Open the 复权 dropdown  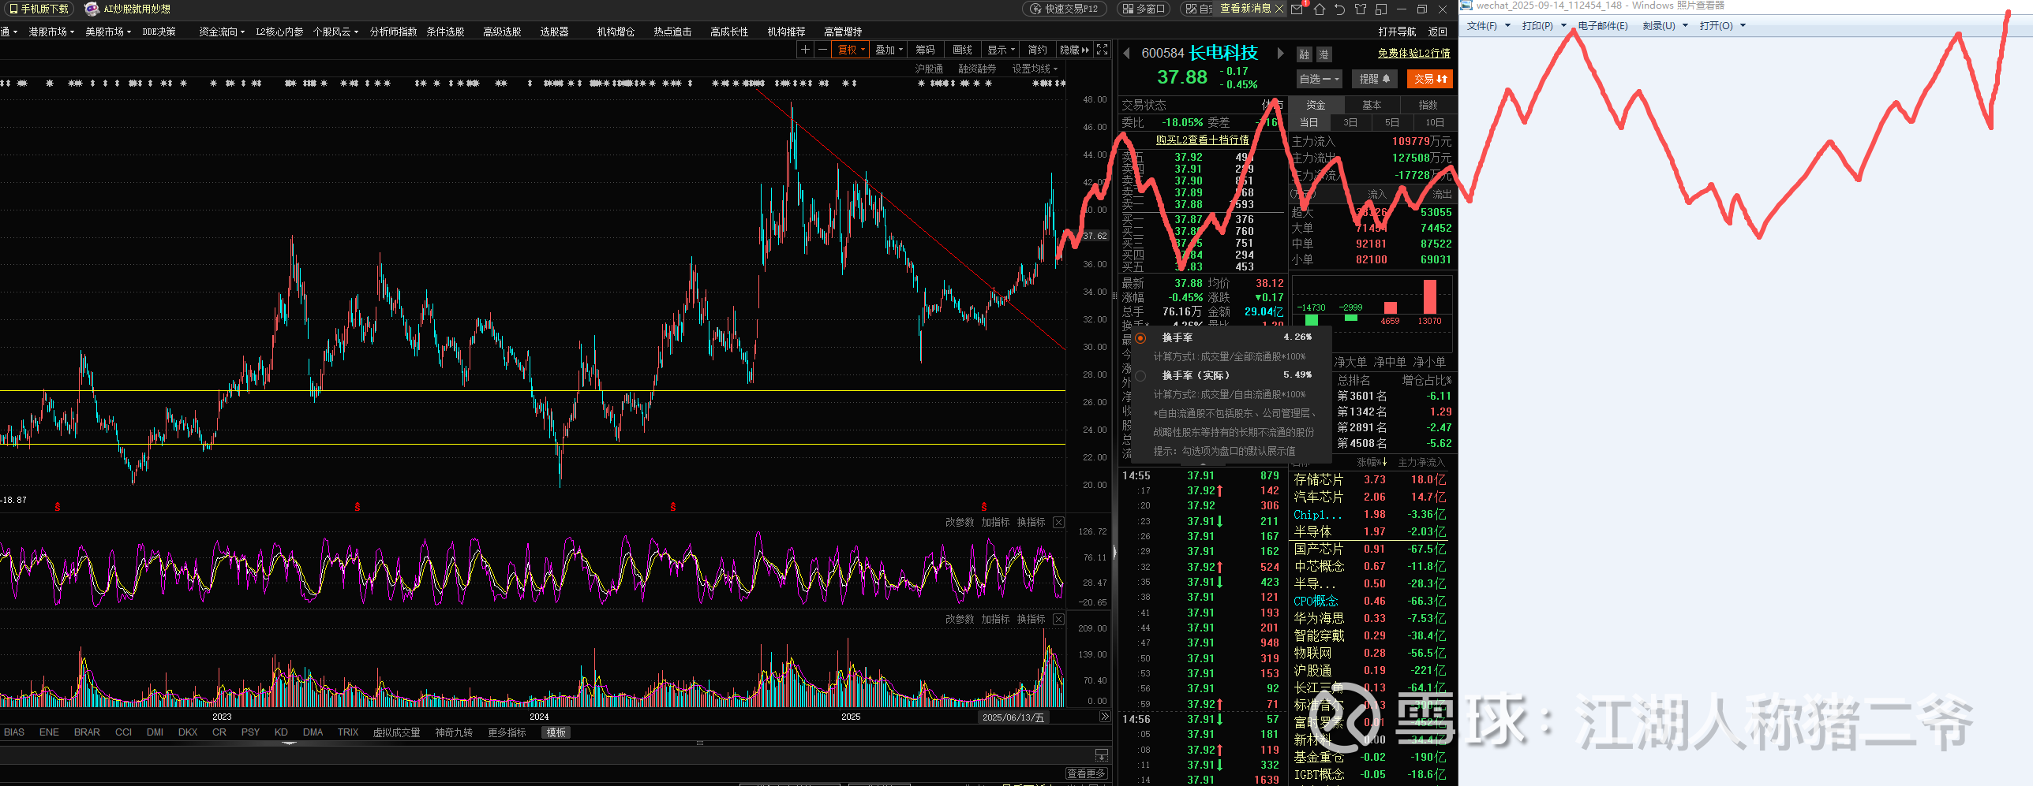[852, 50]
